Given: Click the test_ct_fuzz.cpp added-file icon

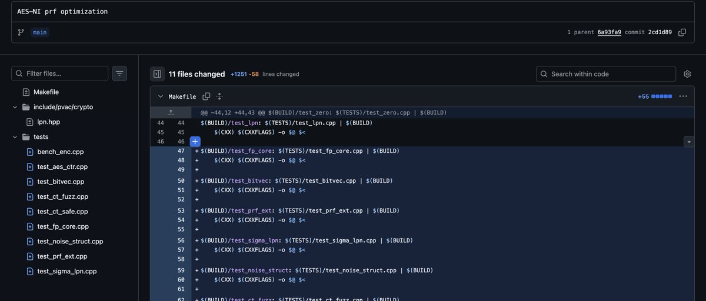Looking at the screenshot, I should [x=30, y=197].
